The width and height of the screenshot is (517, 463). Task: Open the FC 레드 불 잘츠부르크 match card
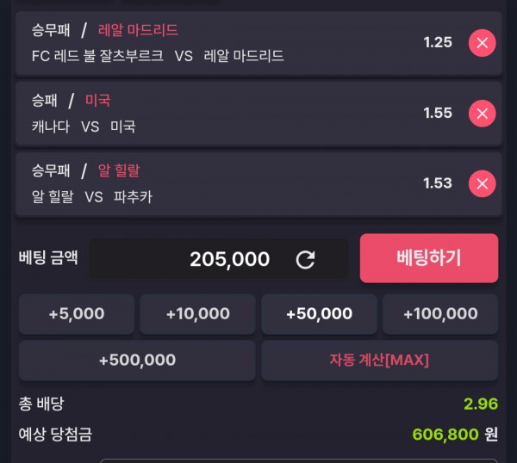258,44
